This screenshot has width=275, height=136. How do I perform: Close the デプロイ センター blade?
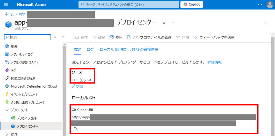click(x=266, y=22)
